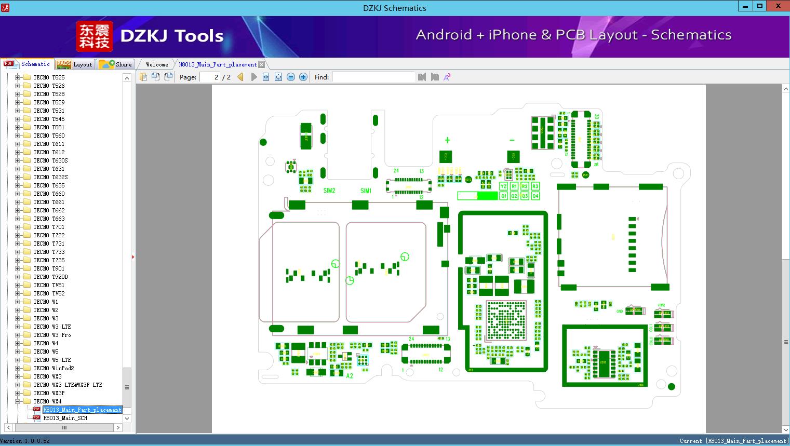Expand the TECNO WX3P folder
Viewport: 790px width, 446px height.
tap(17, 393)
